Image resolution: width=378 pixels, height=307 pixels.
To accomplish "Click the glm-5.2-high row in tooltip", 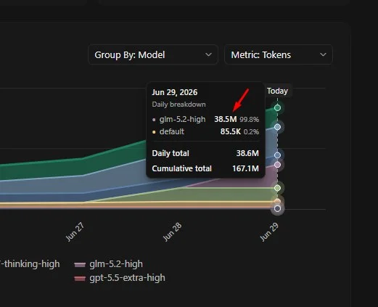I will click(205, 119).
